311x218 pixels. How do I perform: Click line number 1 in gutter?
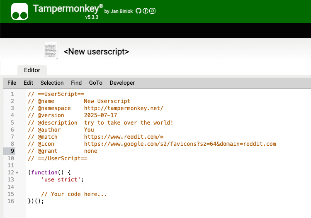(12, 94)
